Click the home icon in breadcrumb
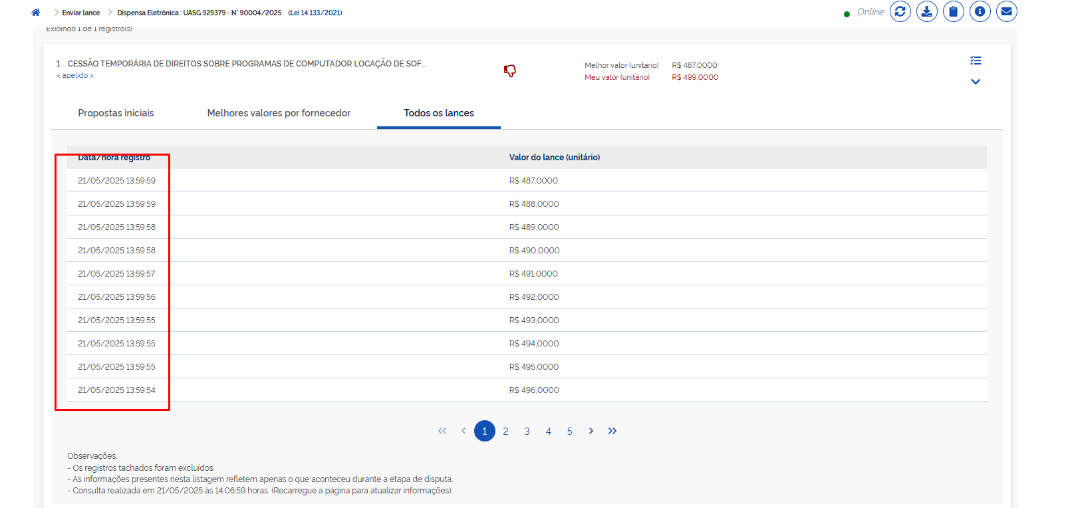Viewport: 1068px width, 508px height. pyautogui.click(x=36, y=13)
